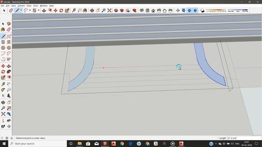Open 3D Warehouse
262x147 pixels.
pos(116,11)
